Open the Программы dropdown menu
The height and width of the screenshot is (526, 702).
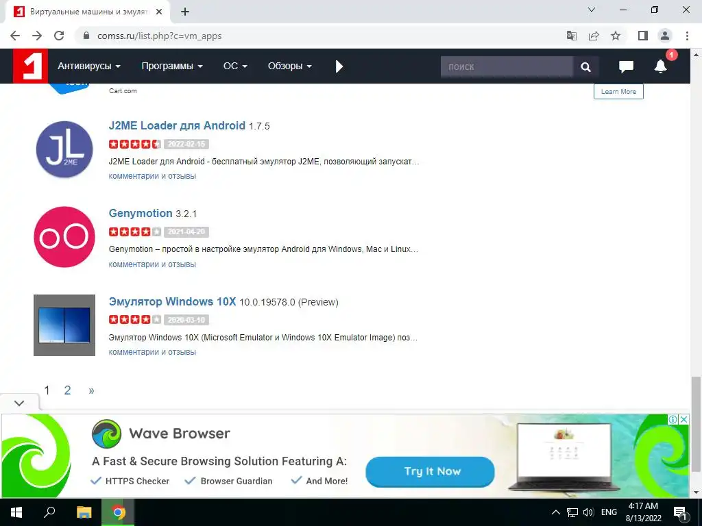(x=172, y=66)
